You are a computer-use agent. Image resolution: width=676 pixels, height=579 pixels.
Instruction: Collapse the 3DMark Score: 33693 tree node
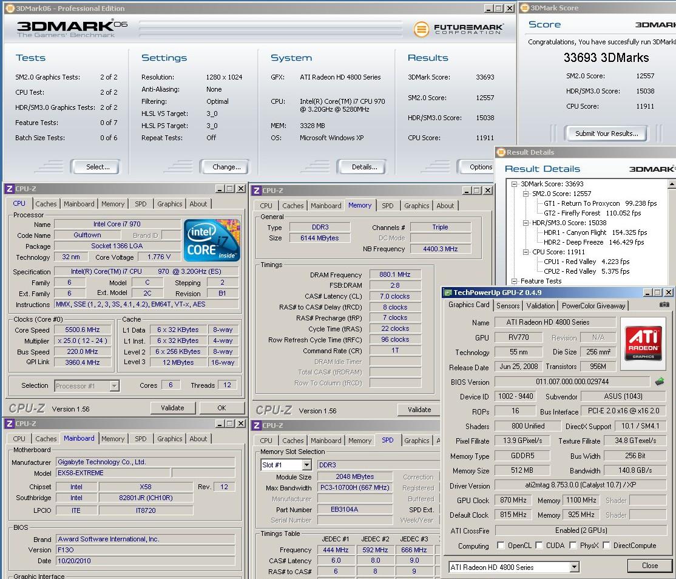[514, 184]
